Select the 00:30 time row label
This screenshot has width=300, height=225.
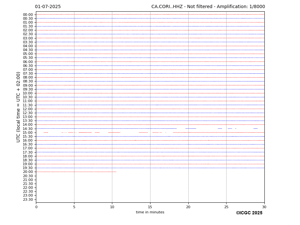point(28,18)
